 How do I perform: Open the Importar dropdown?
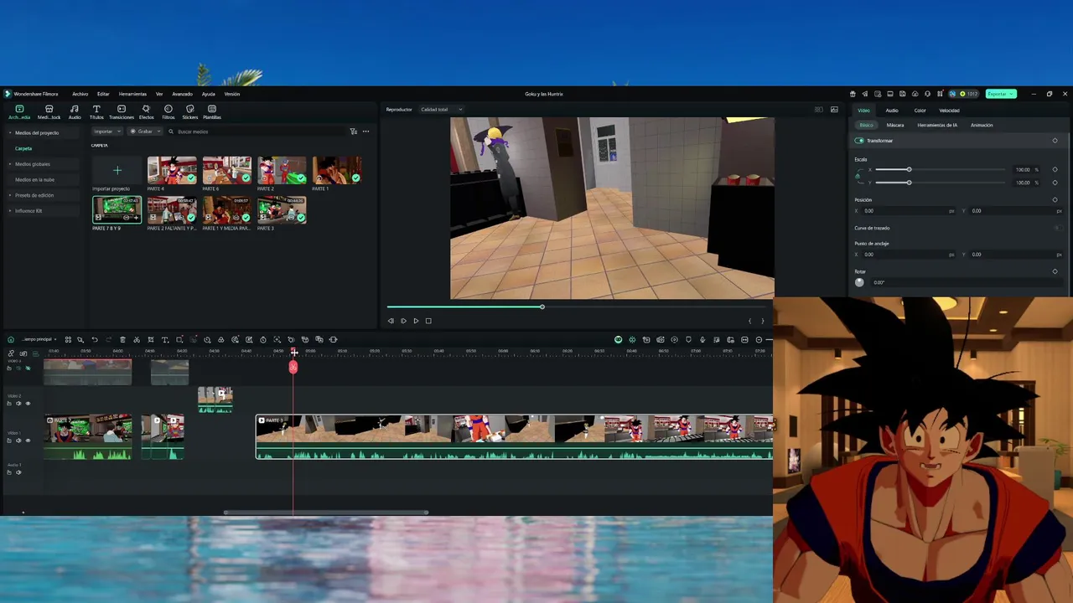(x=106, y=131)
